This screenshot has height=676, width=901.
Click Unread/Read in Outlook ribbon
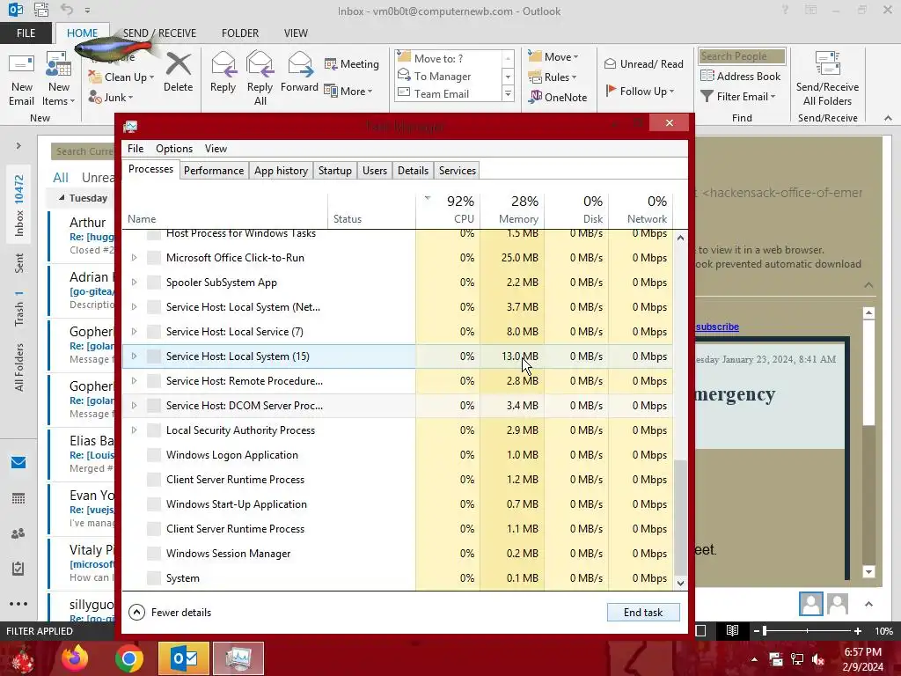click(x=644, y=63)
